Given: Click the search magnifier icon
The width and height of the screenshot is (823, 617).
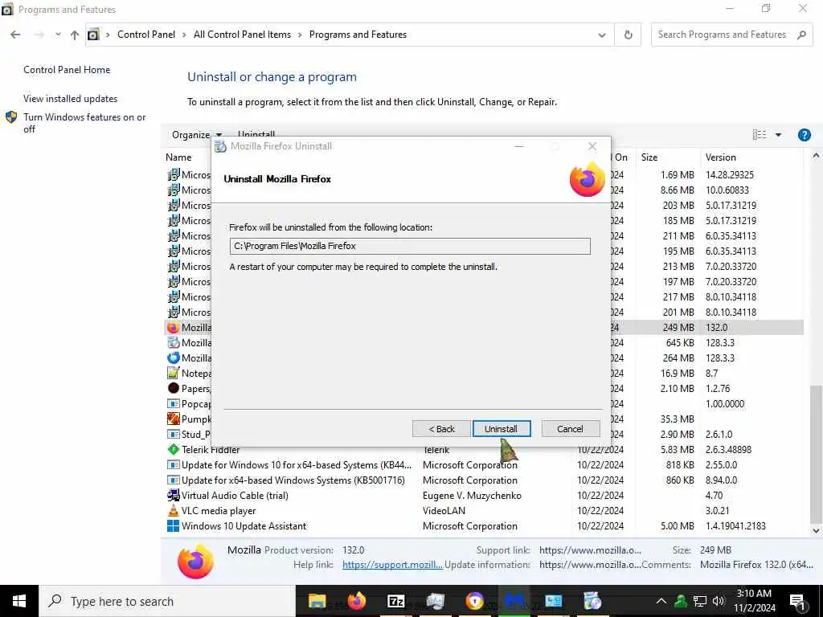Looking at the screenshot, I should [801, 35].
